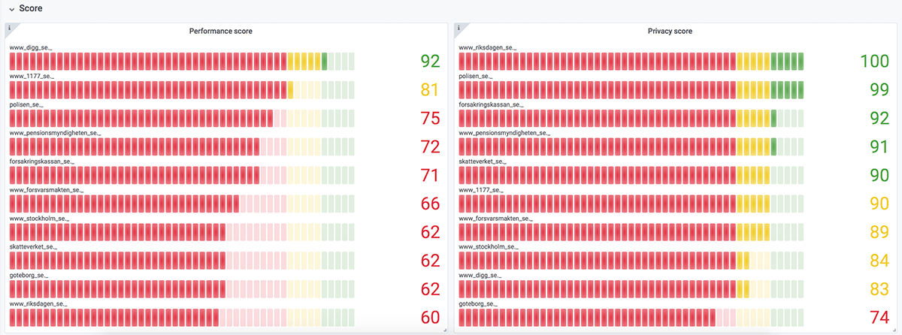Image resolution: width=902 pixels, height=335 pixels.
Task: Click the resize handle of Performance score panel
Action: [444, 329]
